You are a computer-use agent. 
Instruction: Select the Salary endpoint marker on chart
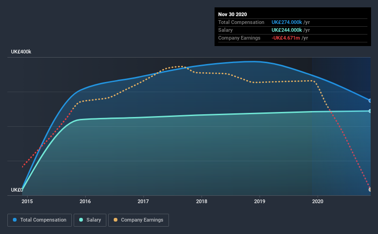(370, 111)
